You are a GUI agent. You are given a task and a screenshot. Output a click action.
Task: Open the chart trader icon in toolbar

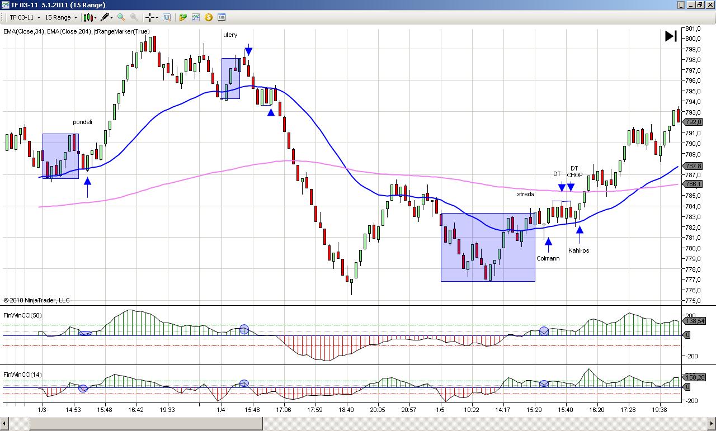pos(183,17)
